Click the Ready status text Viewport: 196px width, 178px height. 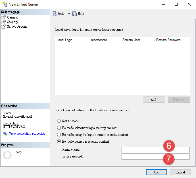(18, 152)
